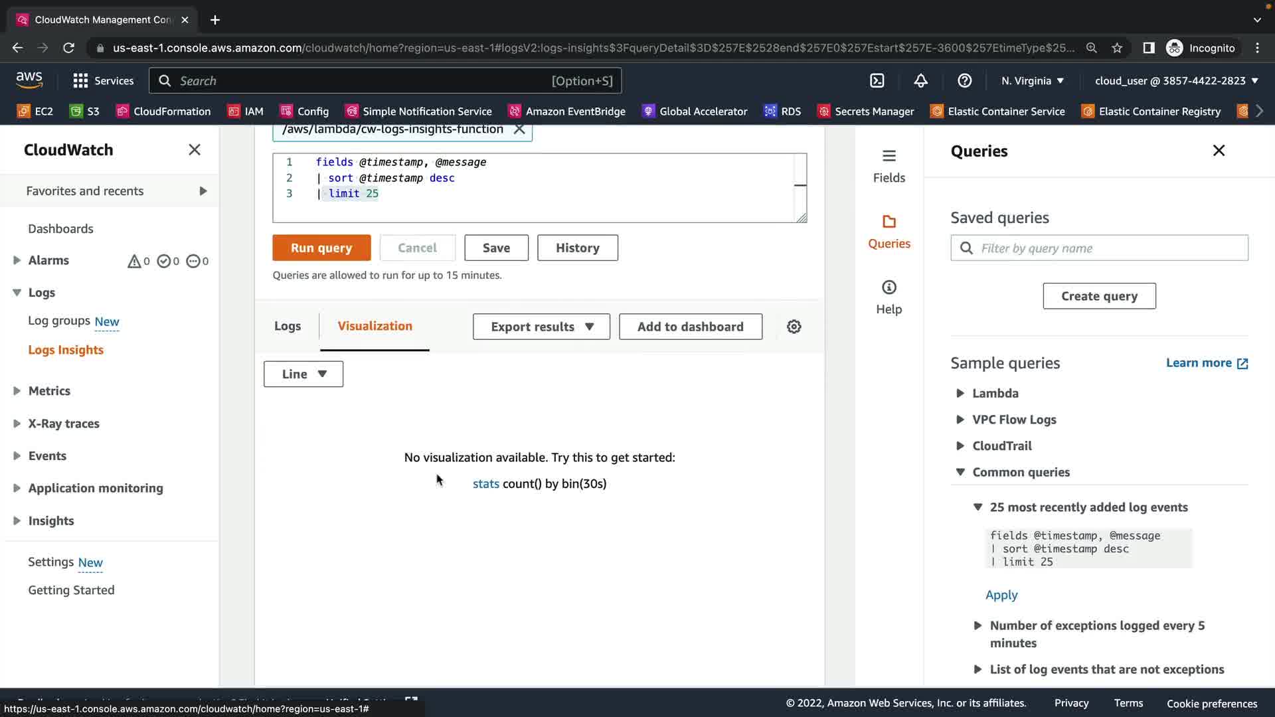This screenshot has height=717, width=1275.
Task: Open the EC2 bookmark shortcut
Action: (x=35, y=112)
